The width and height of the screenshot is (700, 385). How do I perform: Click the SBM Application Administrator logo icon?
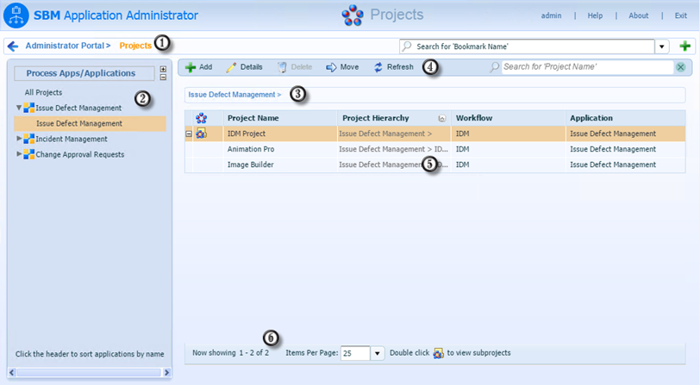click(16, 16)
